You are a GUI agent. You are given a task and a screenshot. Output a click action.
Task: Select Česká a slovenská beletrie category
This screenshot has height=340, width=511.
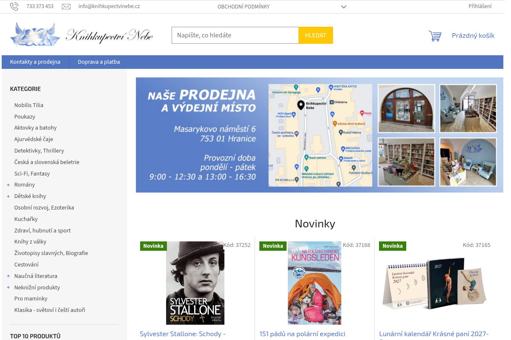coord(47,162)
